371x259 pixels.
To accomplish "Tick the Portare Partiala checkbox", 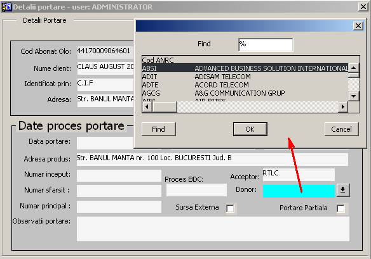I will (341, 208).
